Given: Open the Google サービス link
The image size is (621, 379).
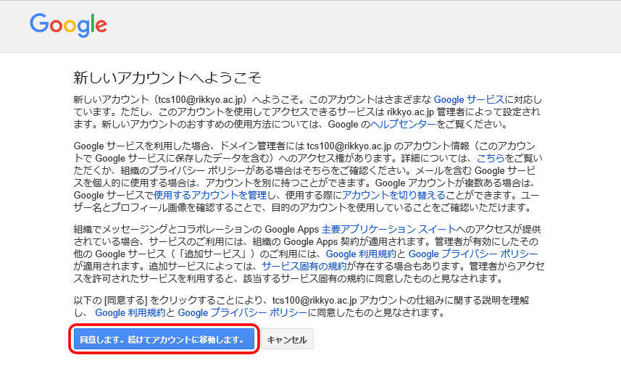Looking at the screenshot, I should click(x=469, y=99).
